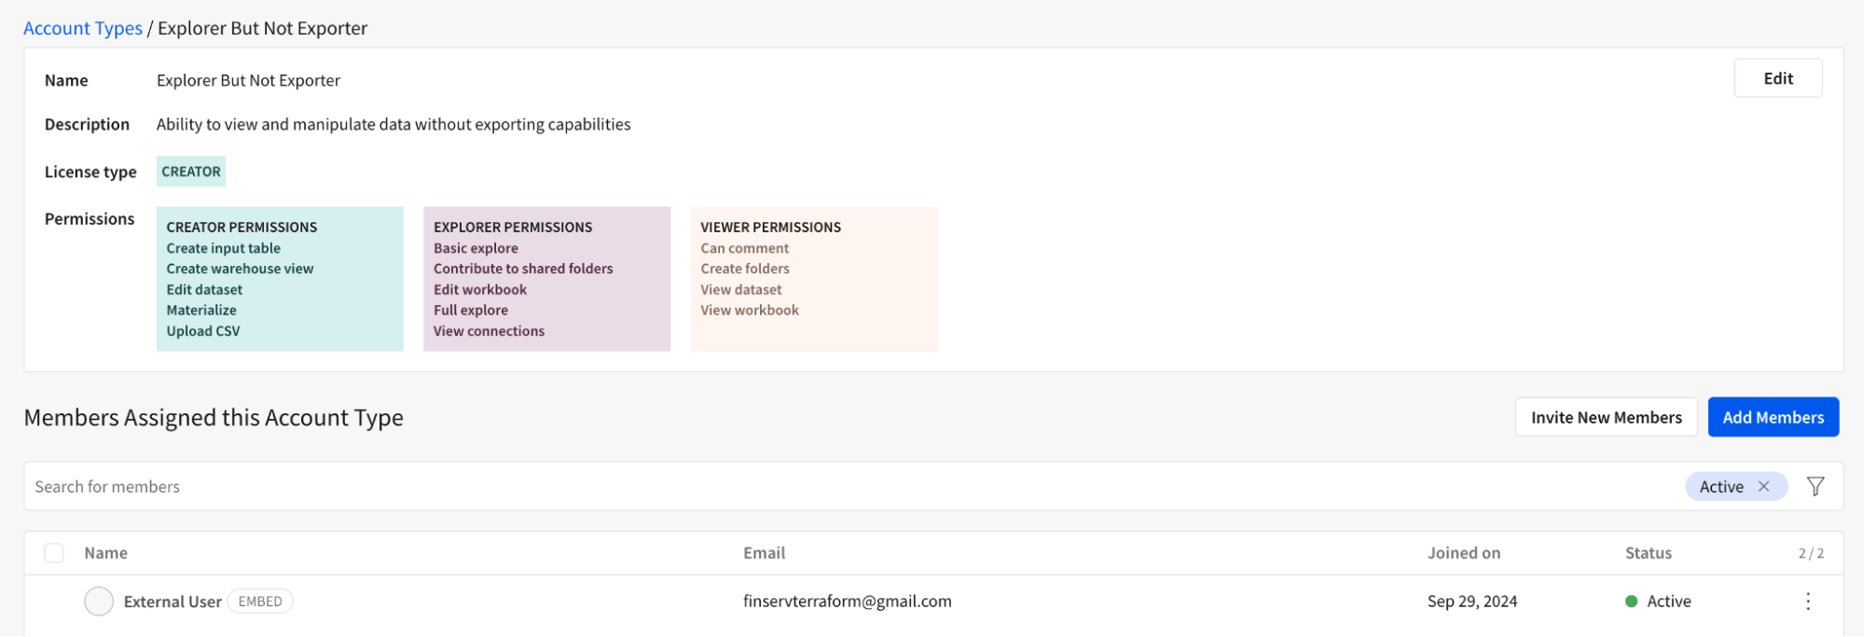Screen dimensions: 1864x637
Task: Select the Creator Permissions teal box heading
Action: pos(242,227)
